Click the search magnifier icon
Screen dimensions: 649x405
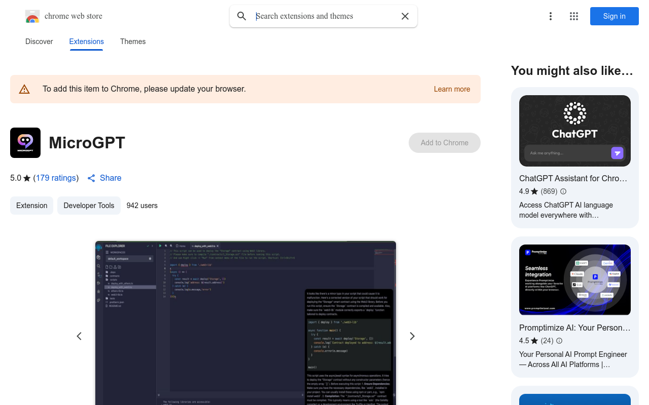tap(242, 16)
